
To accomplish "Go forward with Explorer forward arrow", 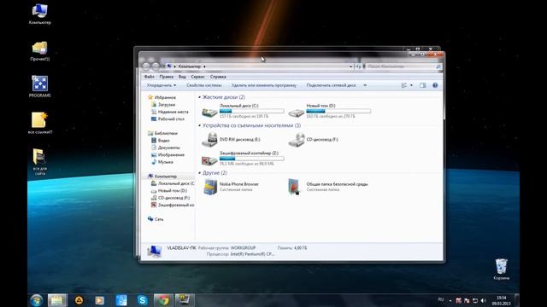I will coord(156,67).
